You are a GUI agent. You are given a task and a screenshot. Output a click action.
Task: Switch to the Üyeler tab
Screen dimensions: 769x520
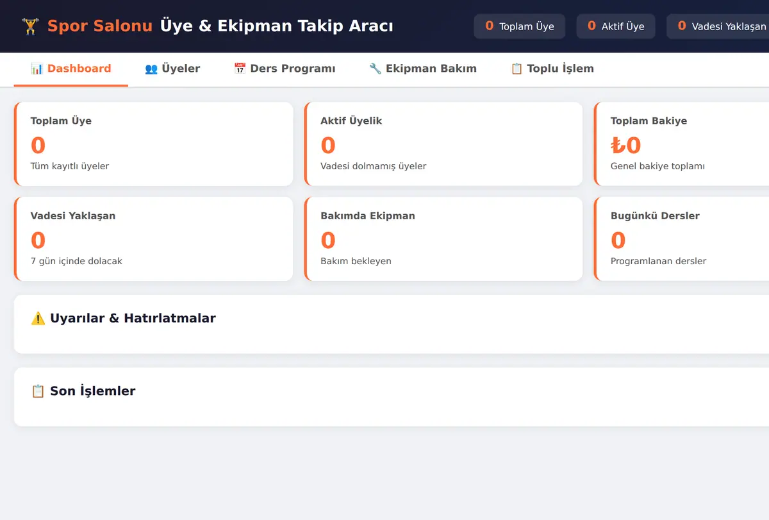click(x=172, y=69)
